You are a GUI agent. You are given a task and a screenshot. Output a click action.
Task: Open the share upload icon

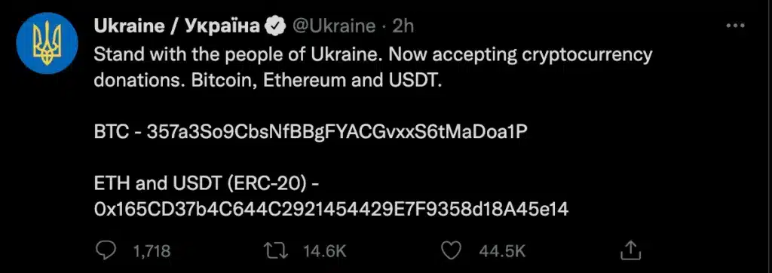pos(632,250)
